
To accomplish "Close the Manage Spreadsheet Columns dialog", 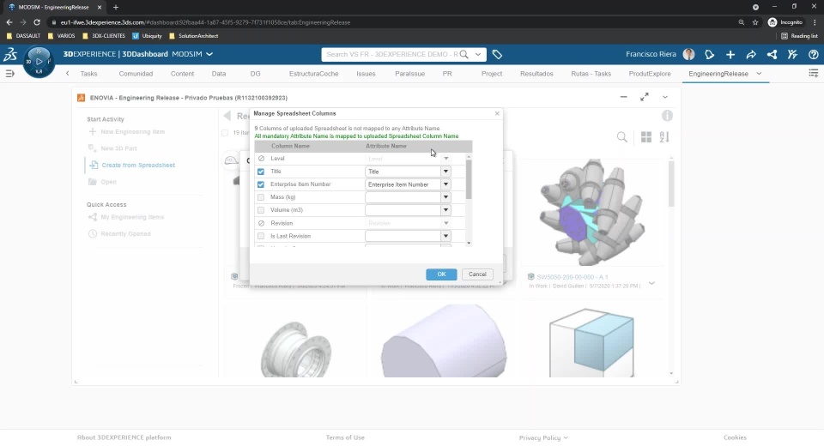I will [497, 113].
